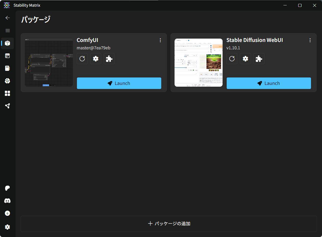This screenshot has width=322, height=237.
Task: Open Stable Diffusion WebUI three-dot options menu
Action: (310, 40)
